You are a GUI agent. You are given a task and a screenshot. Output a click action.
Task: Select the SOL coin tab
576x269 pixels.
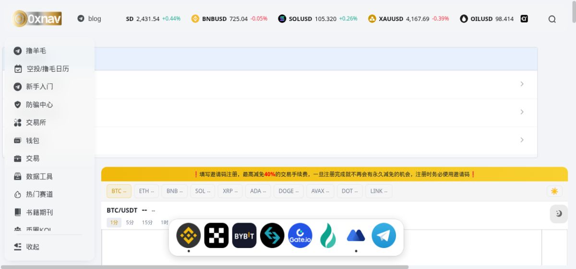(203, 191)
